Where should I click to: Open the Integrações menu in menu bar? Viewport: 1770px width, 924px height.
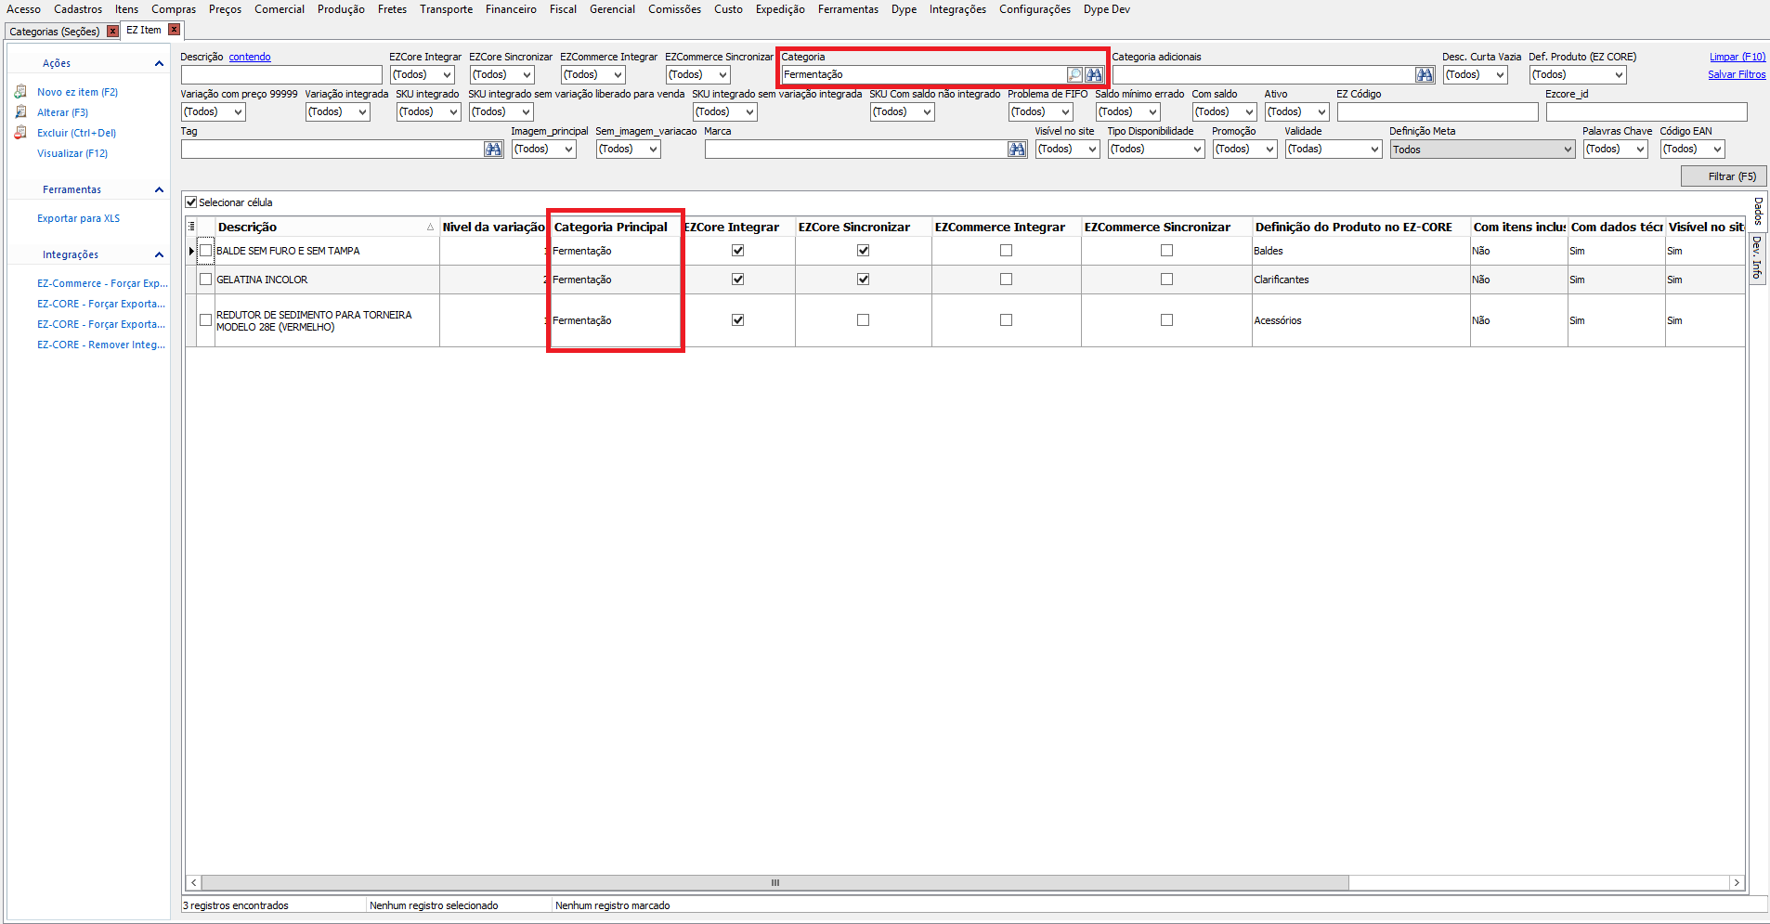pos(957,9)
